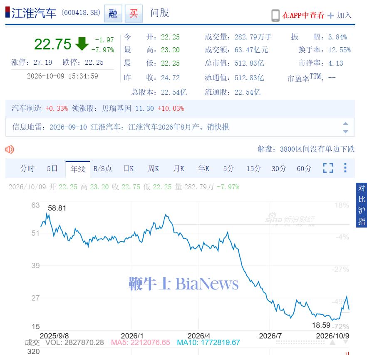Screen dimensions: 367x355
Task: Click MA10: 1772819.67 volume indicator
Action: (208, 343)
